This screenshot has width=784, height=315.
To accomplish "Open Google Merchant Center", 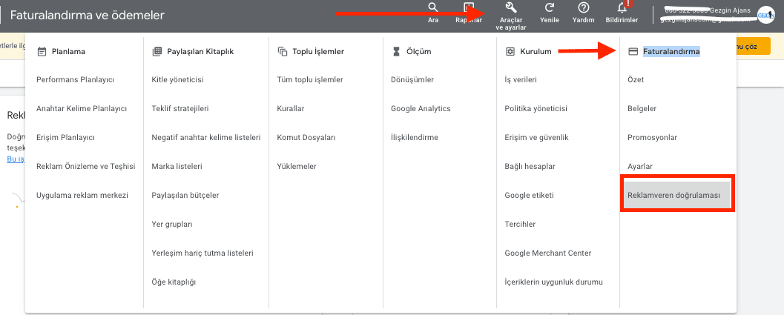I will (x=548, y=253).
